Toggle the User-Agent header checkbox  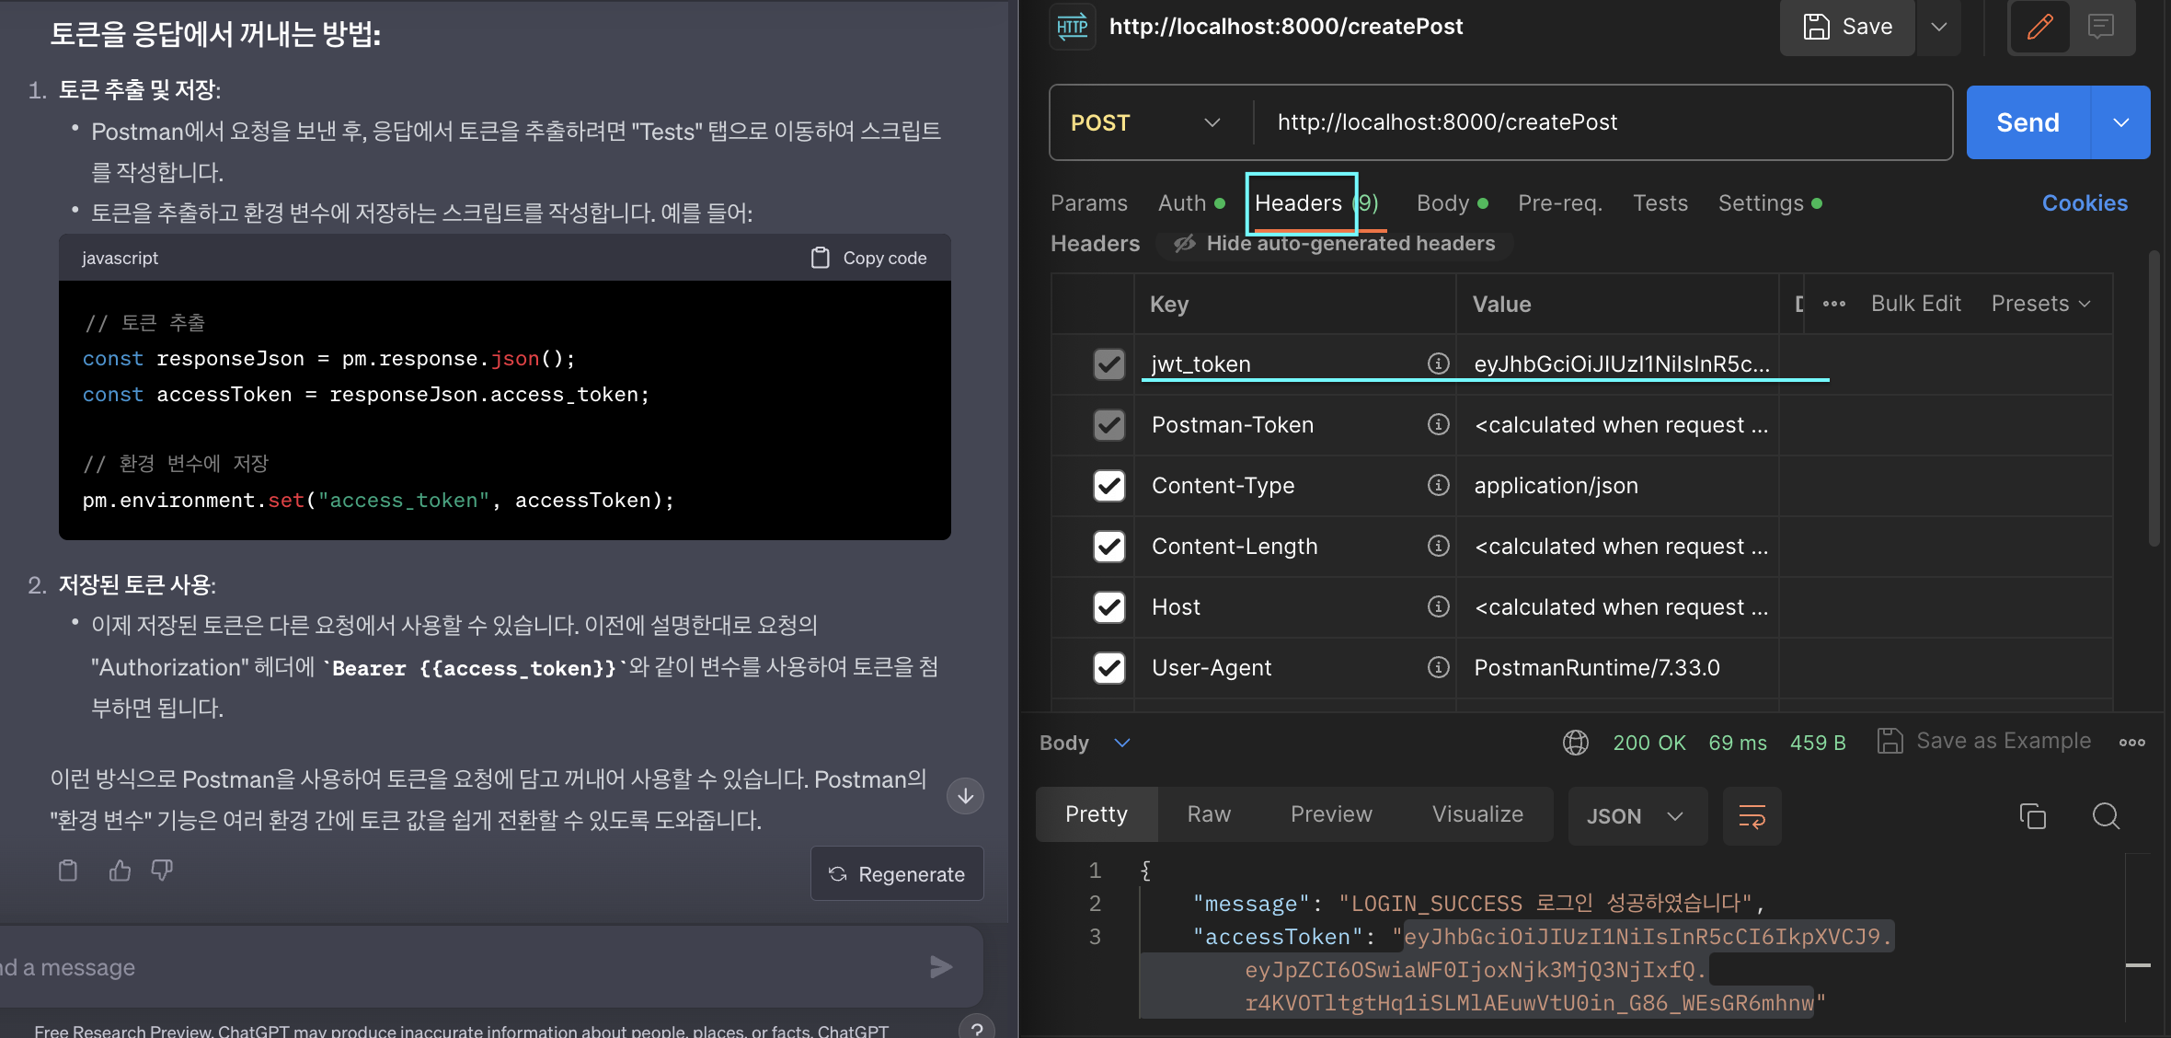pos(1109,667)
